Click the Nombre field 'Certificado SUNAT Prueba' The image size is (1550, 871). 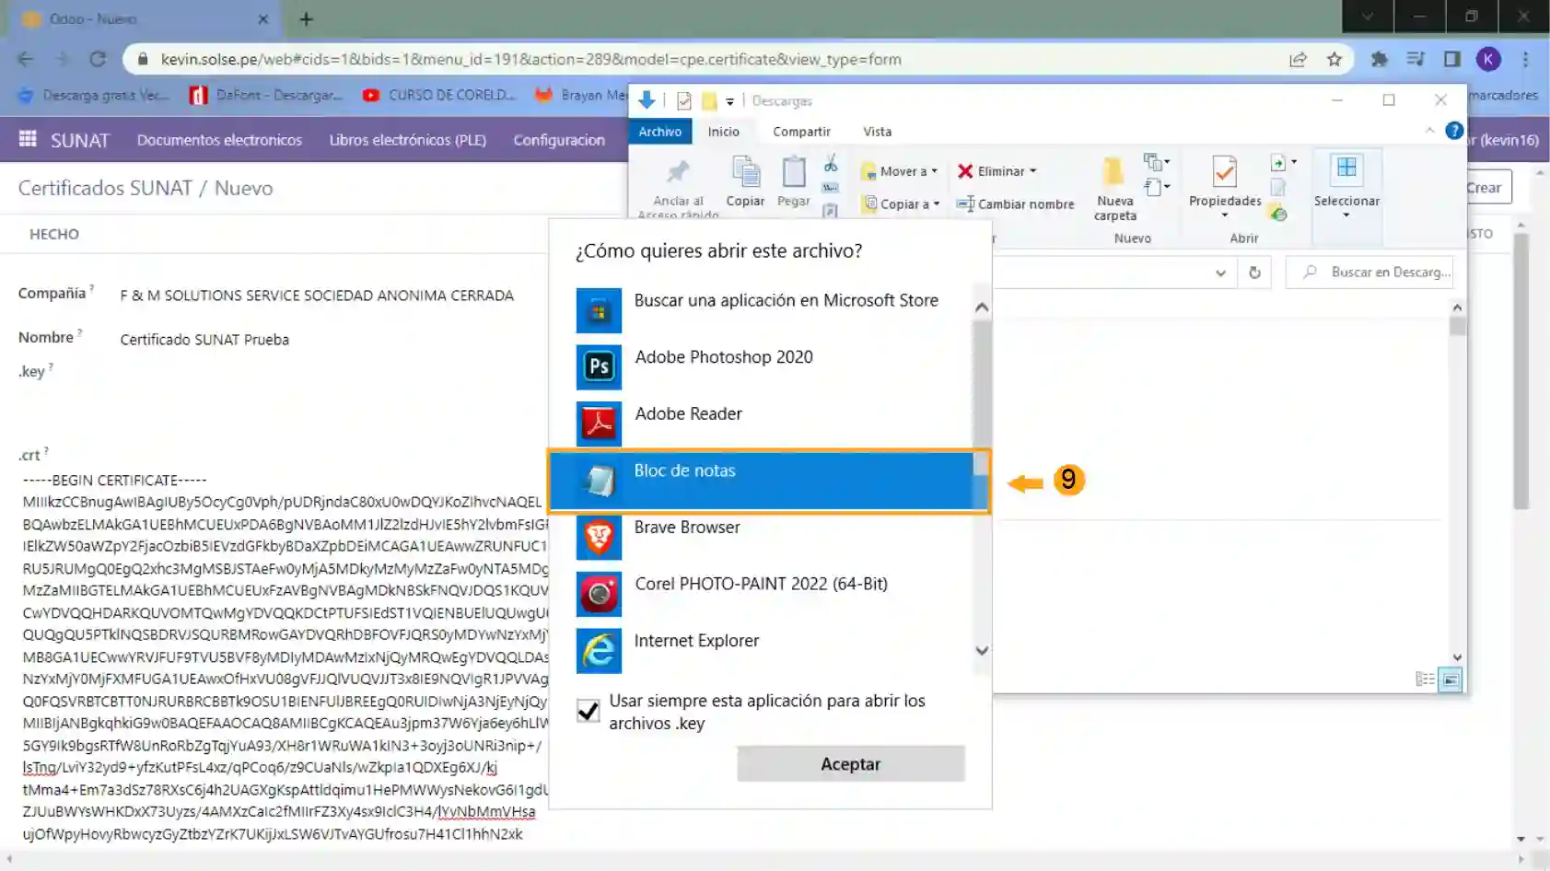(x=204, y=340)
